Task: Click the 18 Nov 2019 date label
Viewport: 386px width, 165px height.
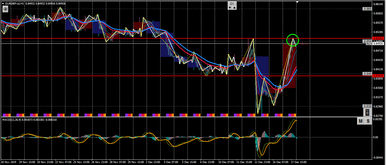Action: point(9,162)
